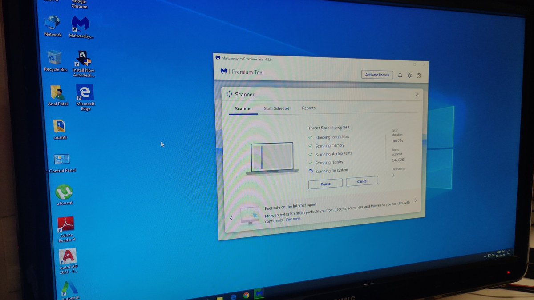Open the Network desktop icon
The width and height of the screenshot is (534, 300).
click(x=53, y=26)
